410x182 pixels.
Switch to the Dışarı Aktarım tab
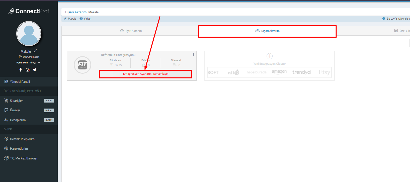(x=267, y=31)
